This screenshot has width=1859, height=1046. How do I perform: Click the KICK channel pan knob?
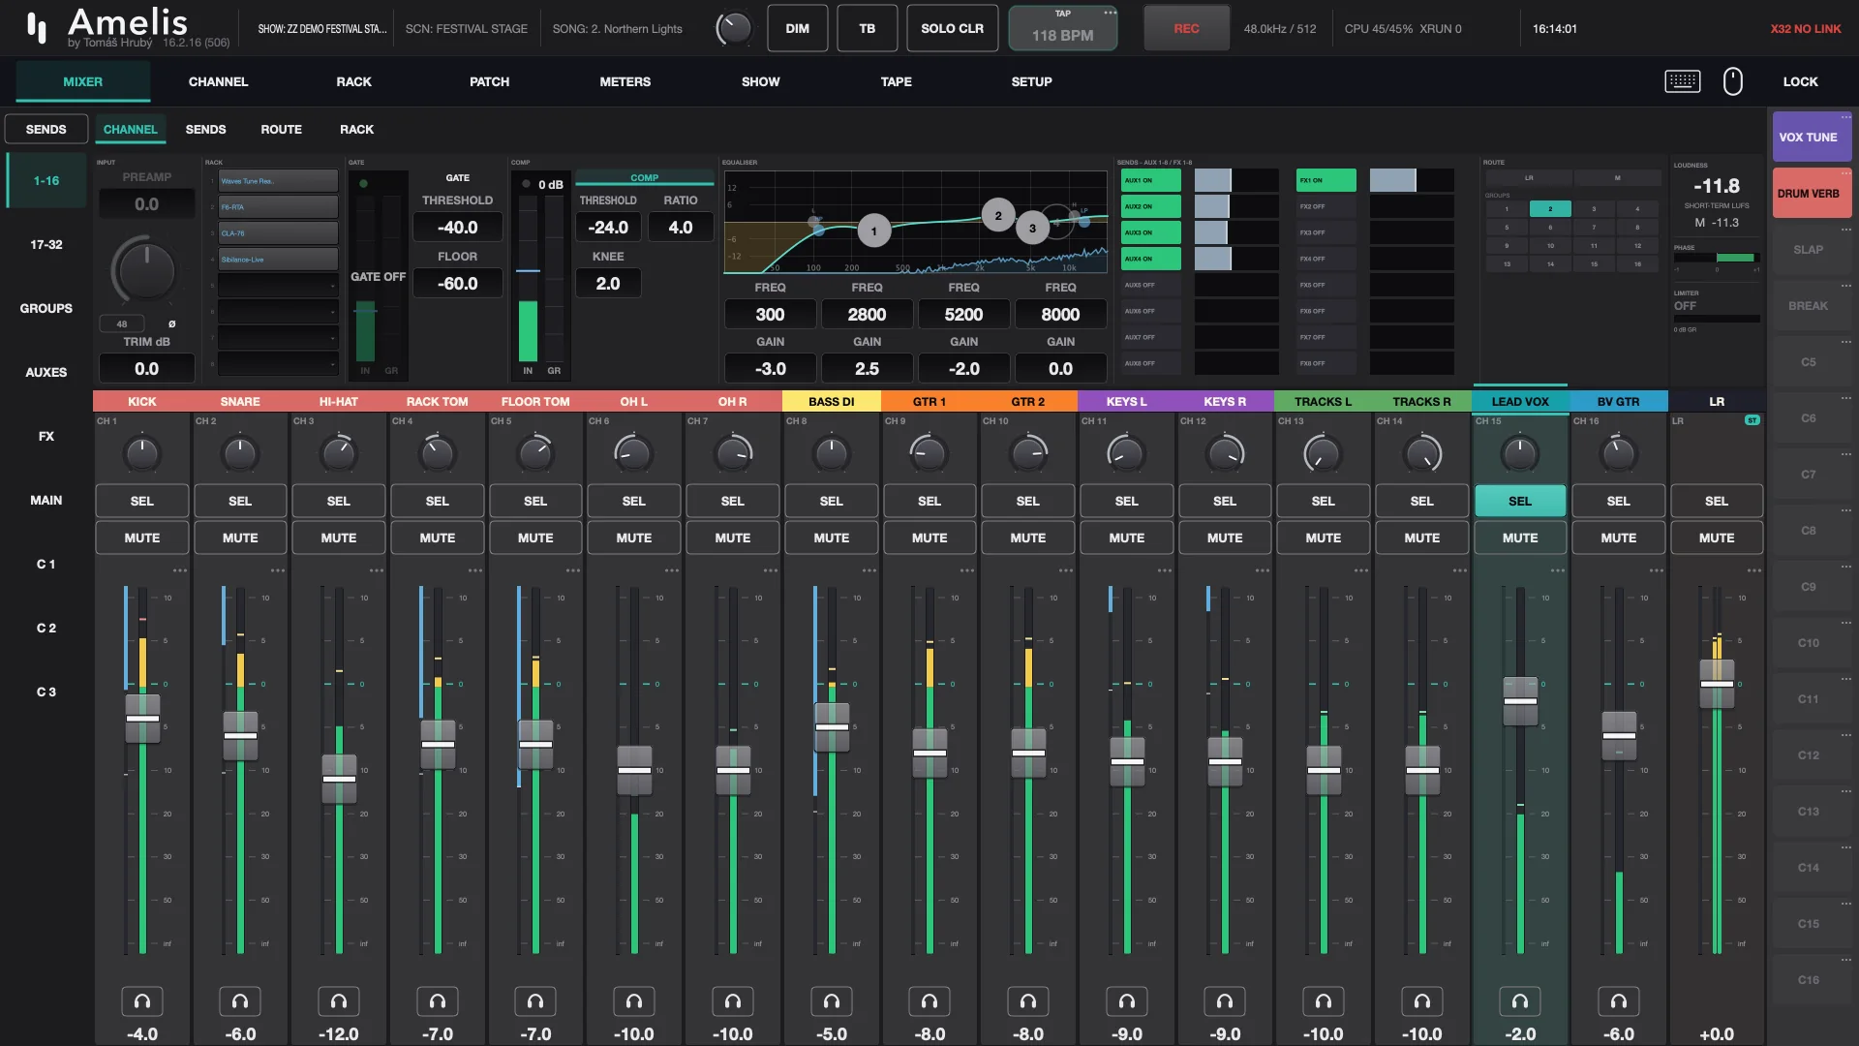(x=142, y=453)
